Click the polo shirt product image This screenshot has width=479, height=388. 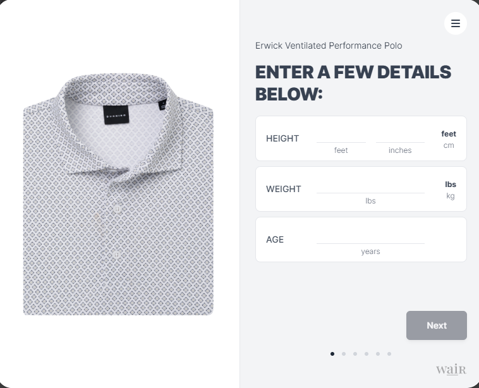(118, 194)
